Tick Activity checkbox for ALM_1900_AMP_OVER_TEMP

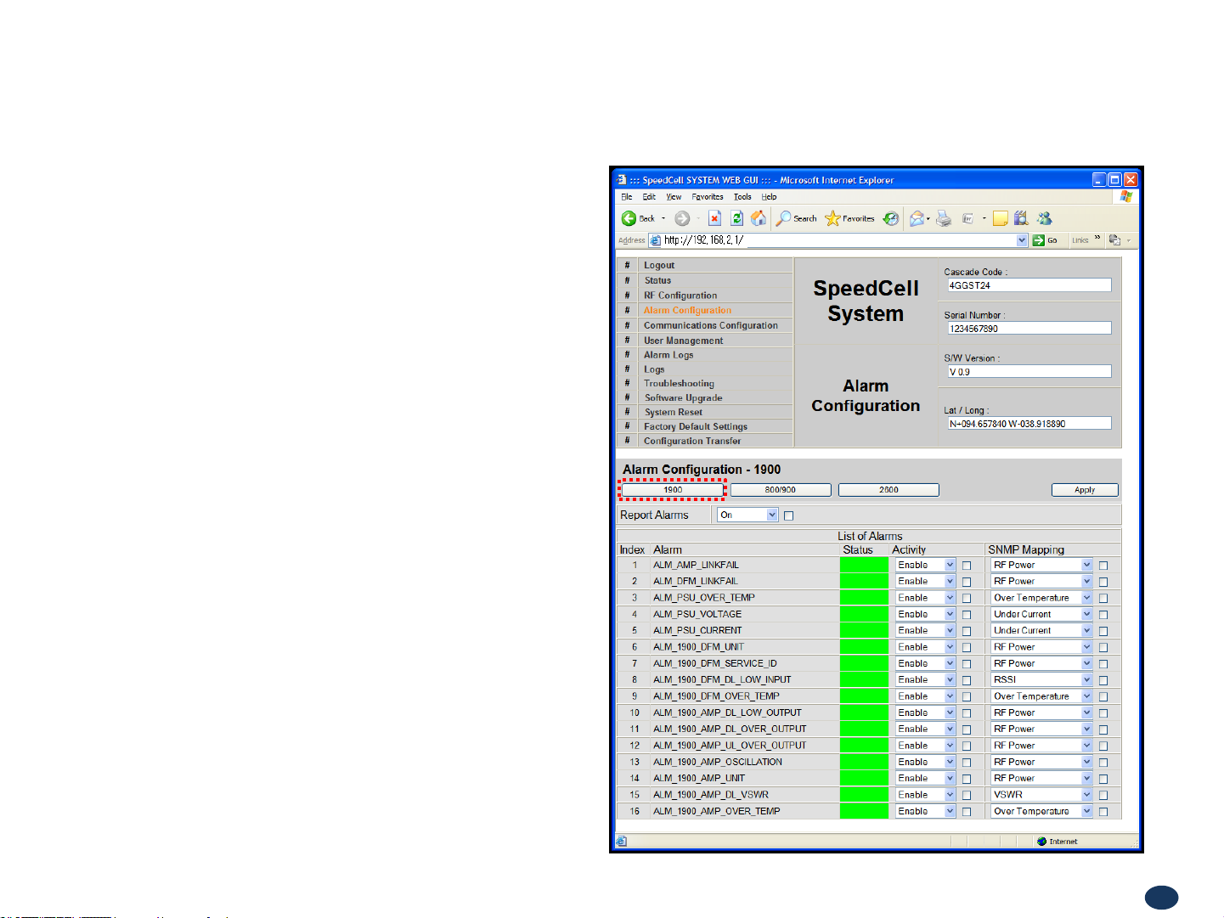[x=967, y=812]
